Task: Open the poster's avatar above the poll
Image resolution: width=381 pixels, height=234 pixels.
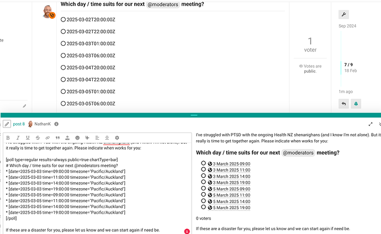Action: pos(49,12)
